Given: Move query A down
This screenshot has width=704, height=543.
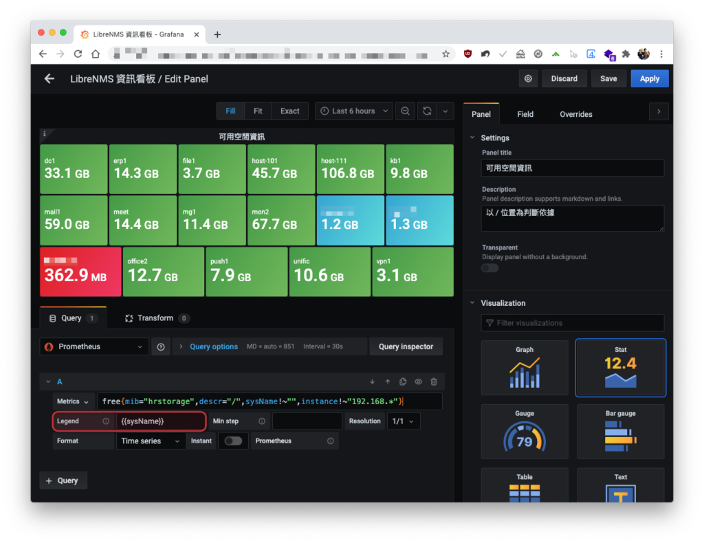Looking at the screenshot, I should pyautogui.click(x=372, y=381).
